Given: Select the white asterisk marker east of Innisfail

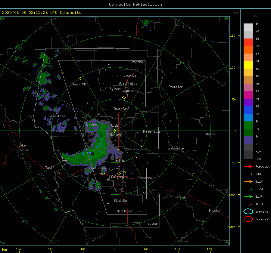Looking at the screenshot, I should pos(143,103).
